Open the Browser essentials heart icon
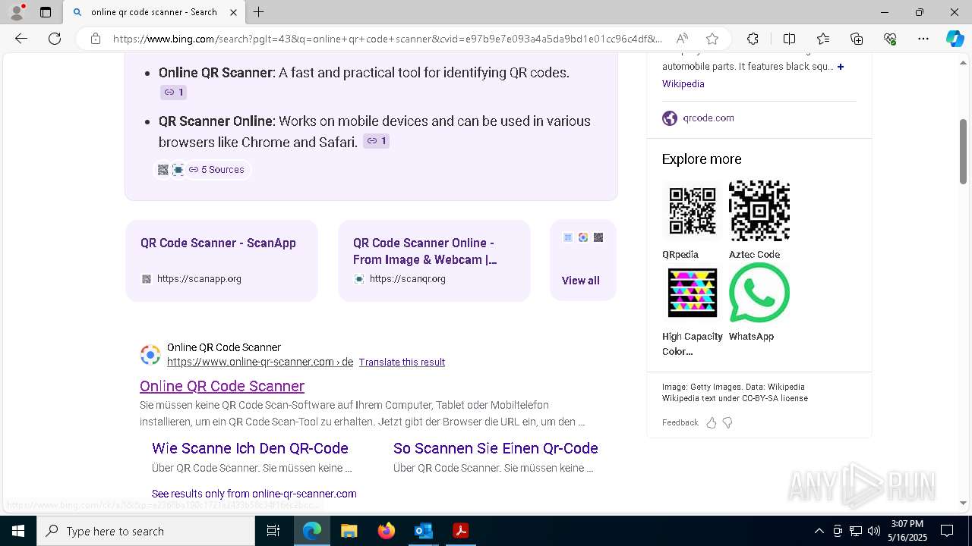972x546 pixels. (890, 39)
